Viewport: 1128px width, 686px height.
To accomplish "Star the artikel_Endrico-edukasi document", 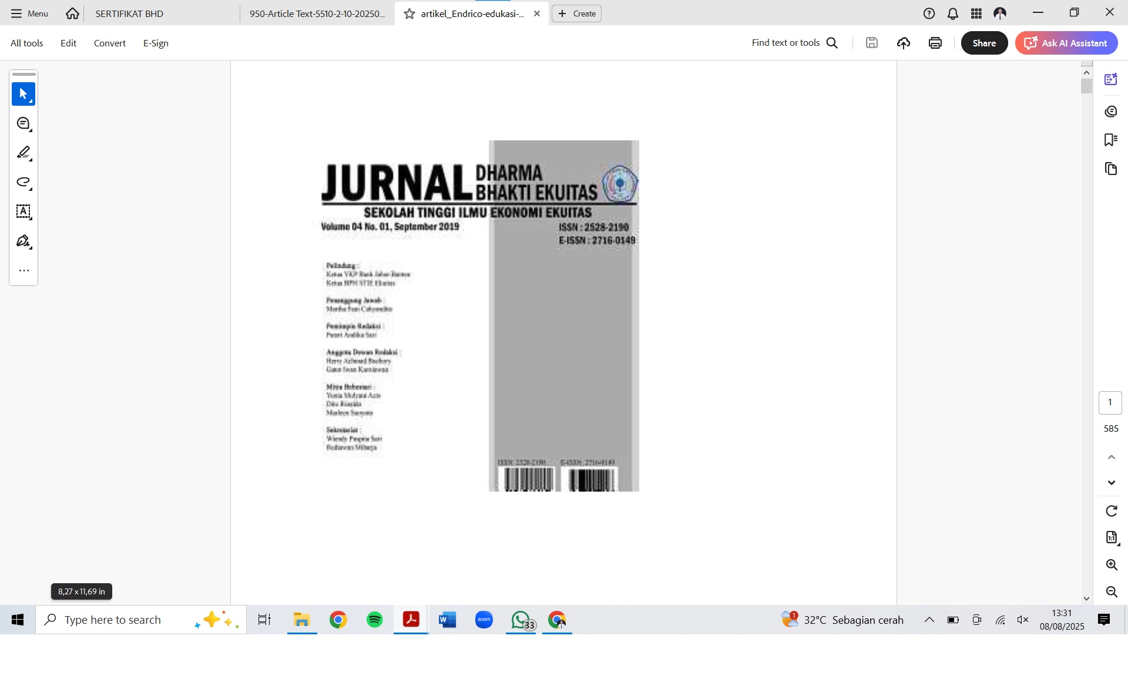I will pos(409,14).
